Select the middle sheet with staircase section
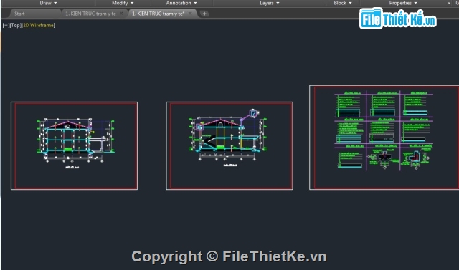 tap(229, 146)
